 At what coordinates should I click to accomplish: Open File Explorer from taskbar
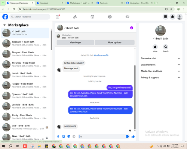coord(39,146)
